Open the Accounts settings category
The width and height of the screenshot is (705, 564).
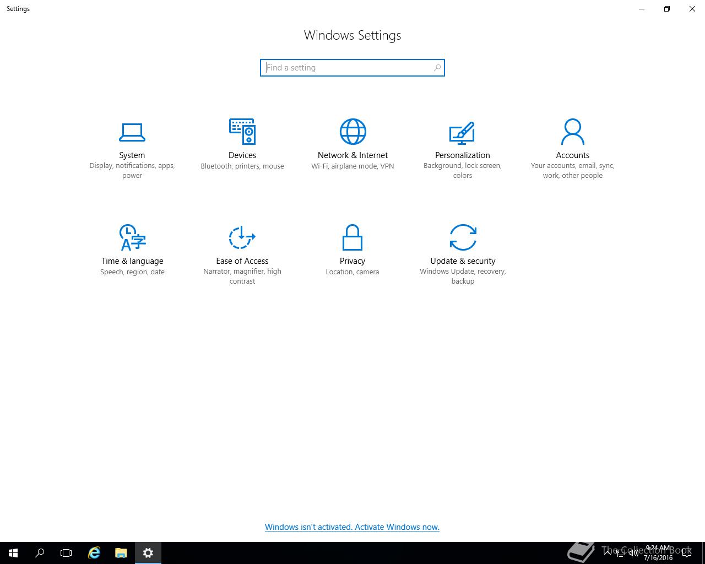pos(573,149)
